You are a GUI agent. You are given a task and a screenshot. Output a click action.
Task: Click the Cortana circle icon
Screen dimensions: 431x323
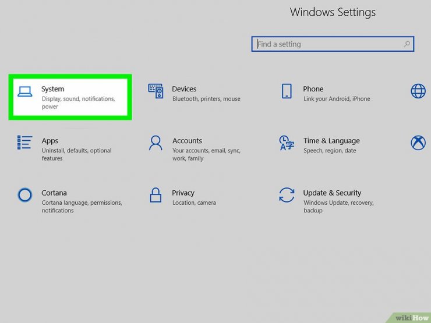(24, 195)
